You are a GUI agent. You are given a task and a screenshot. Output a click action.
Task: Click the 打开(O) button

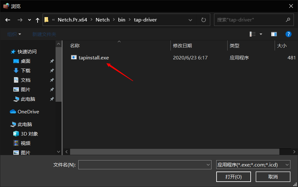(x=234, y=177)
